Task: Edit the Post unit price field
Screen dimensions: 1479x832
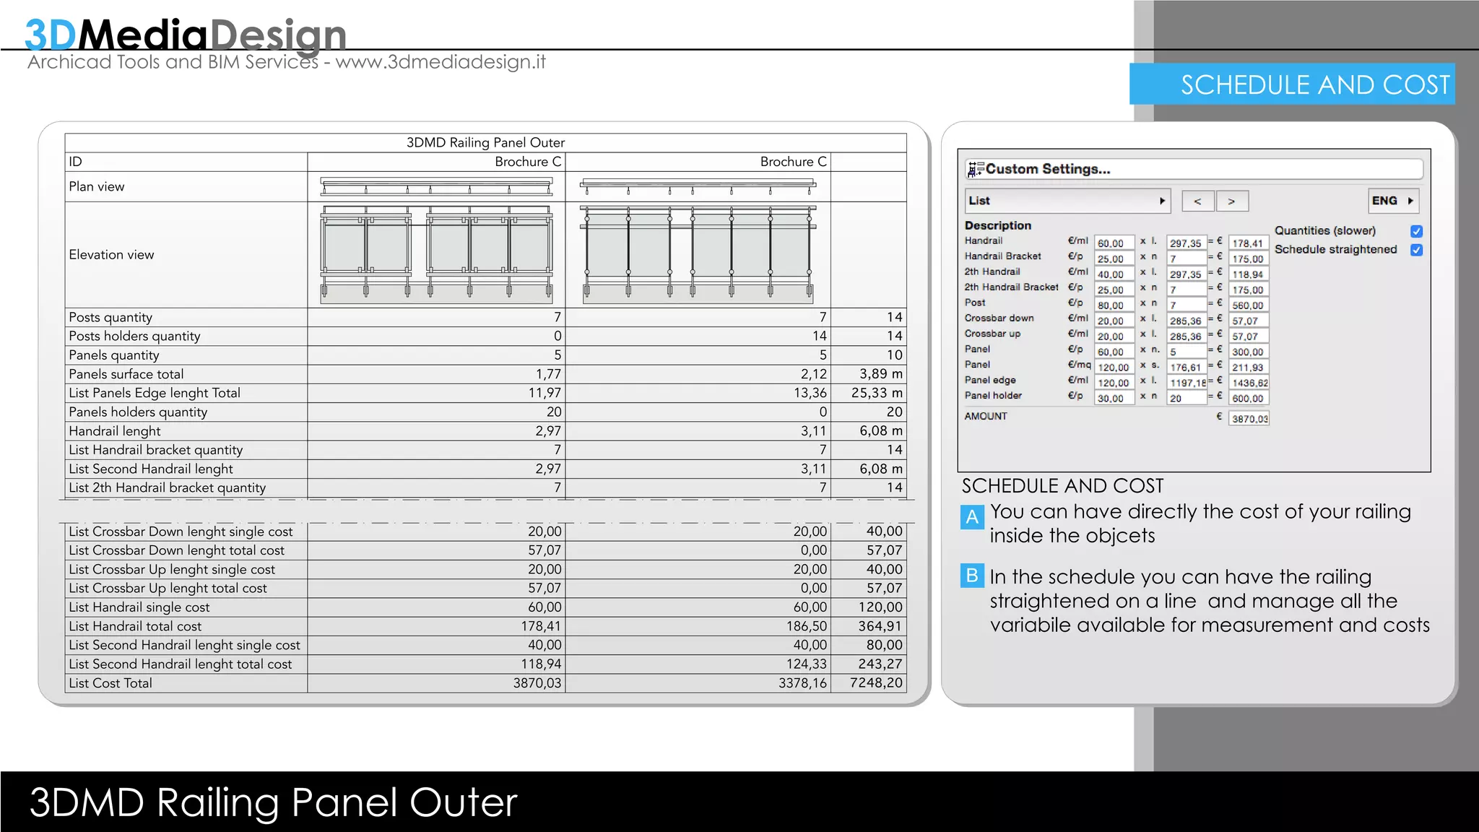Action: [x=1114, y=305]
